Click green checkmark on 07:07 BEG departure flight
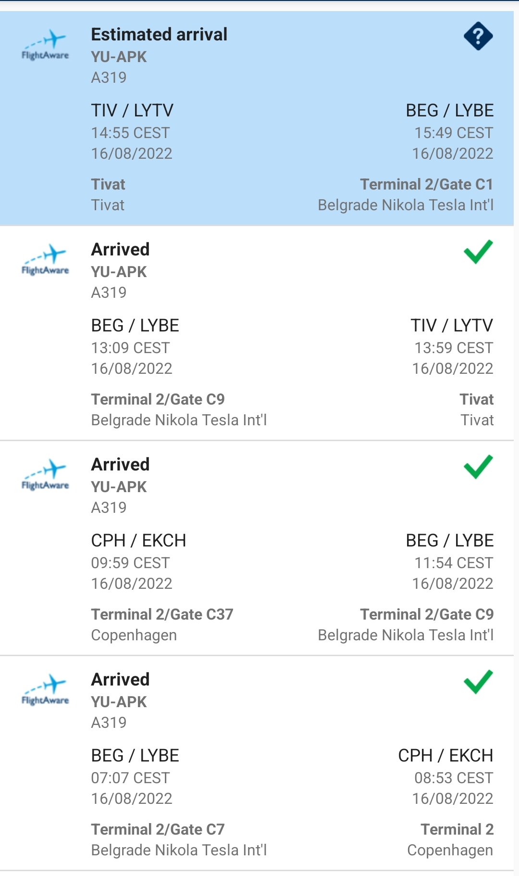 pos(478,682)
